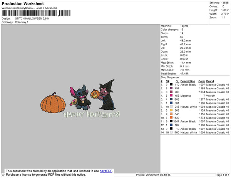Screen dimensions: 231x178
Task: Select the yellow swatch with code 1124
Action: [171, 110]
